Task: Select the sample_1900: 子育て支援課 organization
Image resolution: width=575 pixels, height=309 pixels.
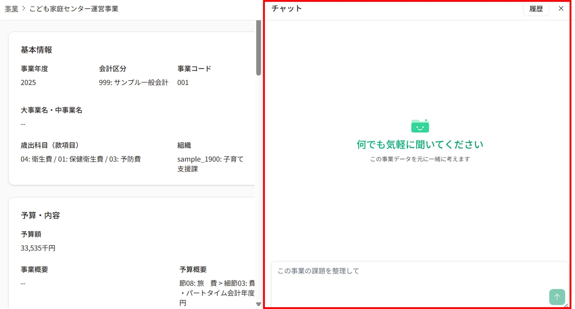Action: click(x=210, y=164)
